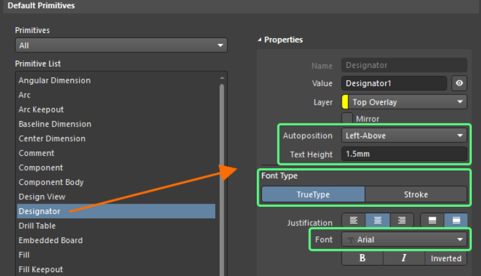
Task: Expand the Autoposition Left-Above dropdown
Action: [x=404, y=136]
